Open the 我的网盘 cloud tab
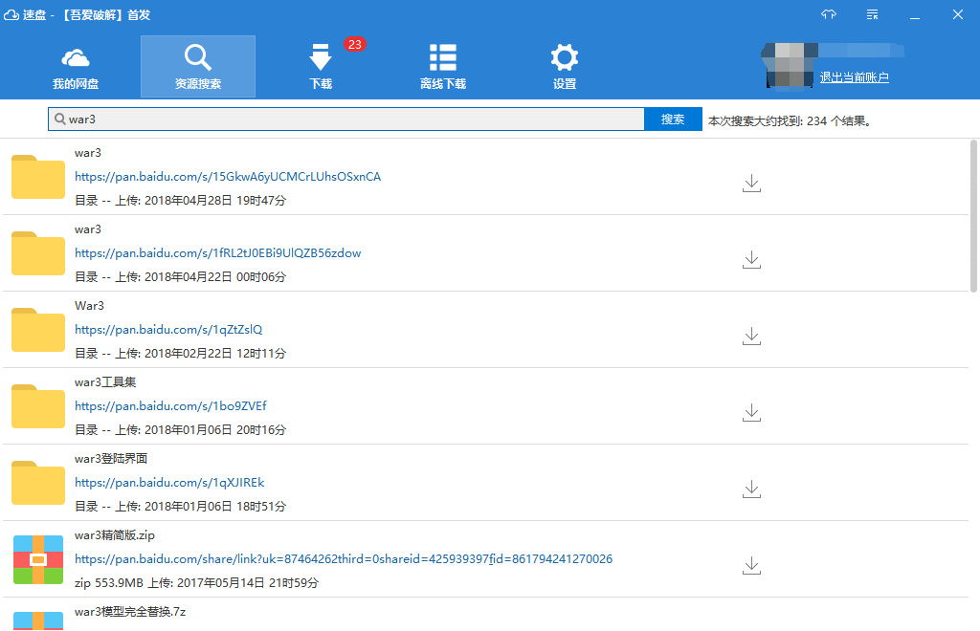The image size is (980, 631). (x=76, y=68)
